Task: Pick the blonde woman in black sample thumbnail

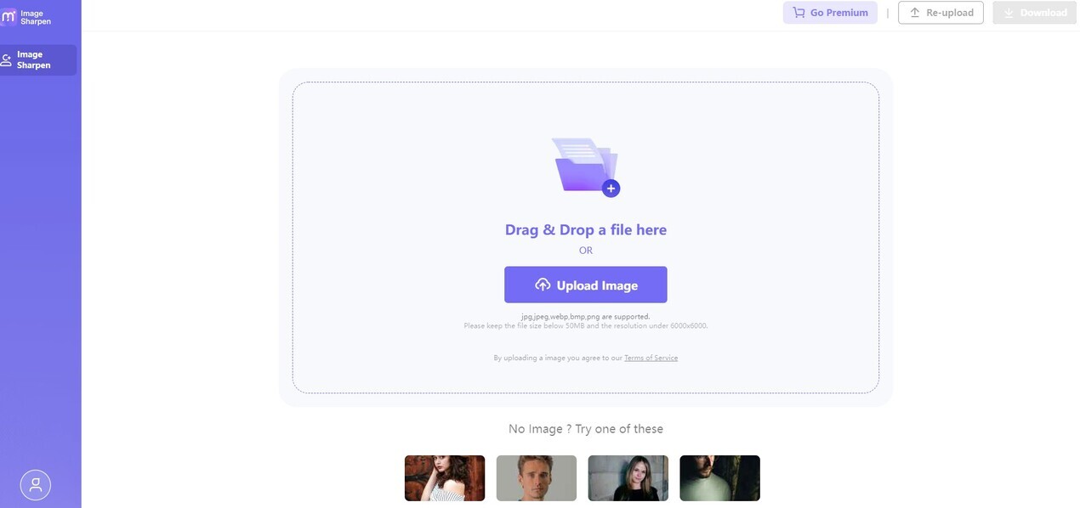Action: pyautogui.click(x=628, y=478)
